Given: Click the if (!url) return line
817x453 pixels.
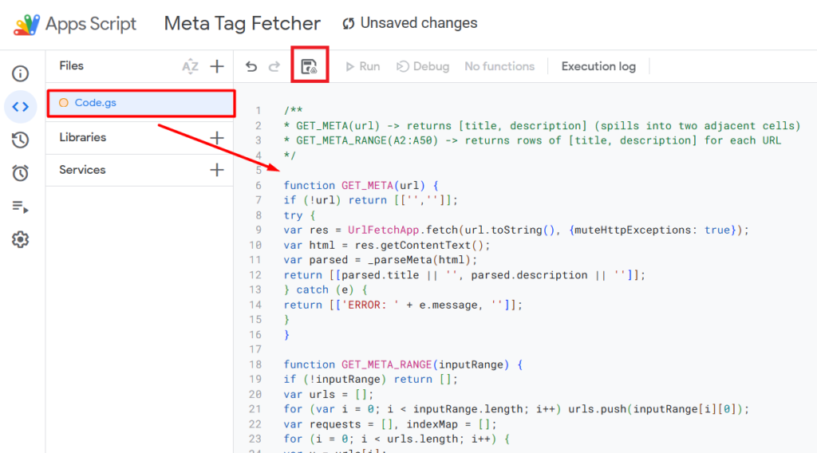Looking at the screenshot, I should point(370,200).
